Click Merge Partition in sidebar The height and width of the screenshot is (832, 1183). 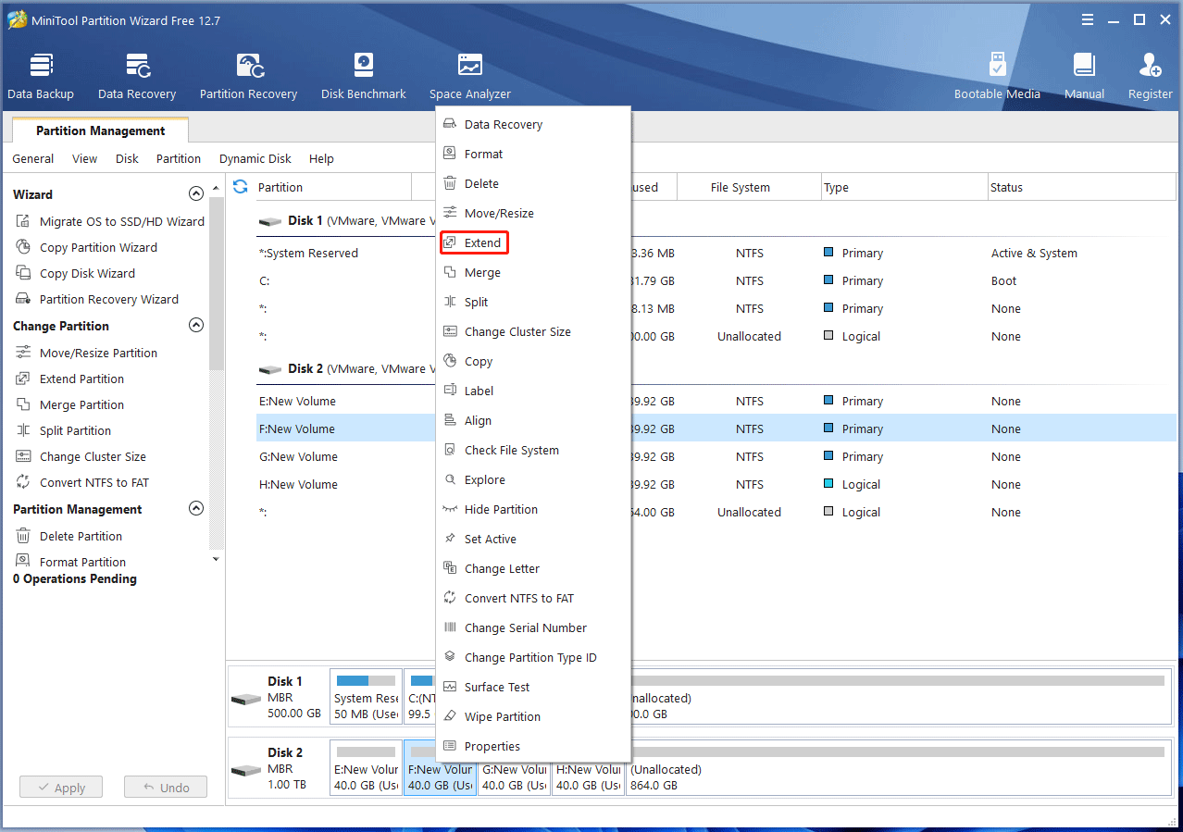[x=69, y=404]
